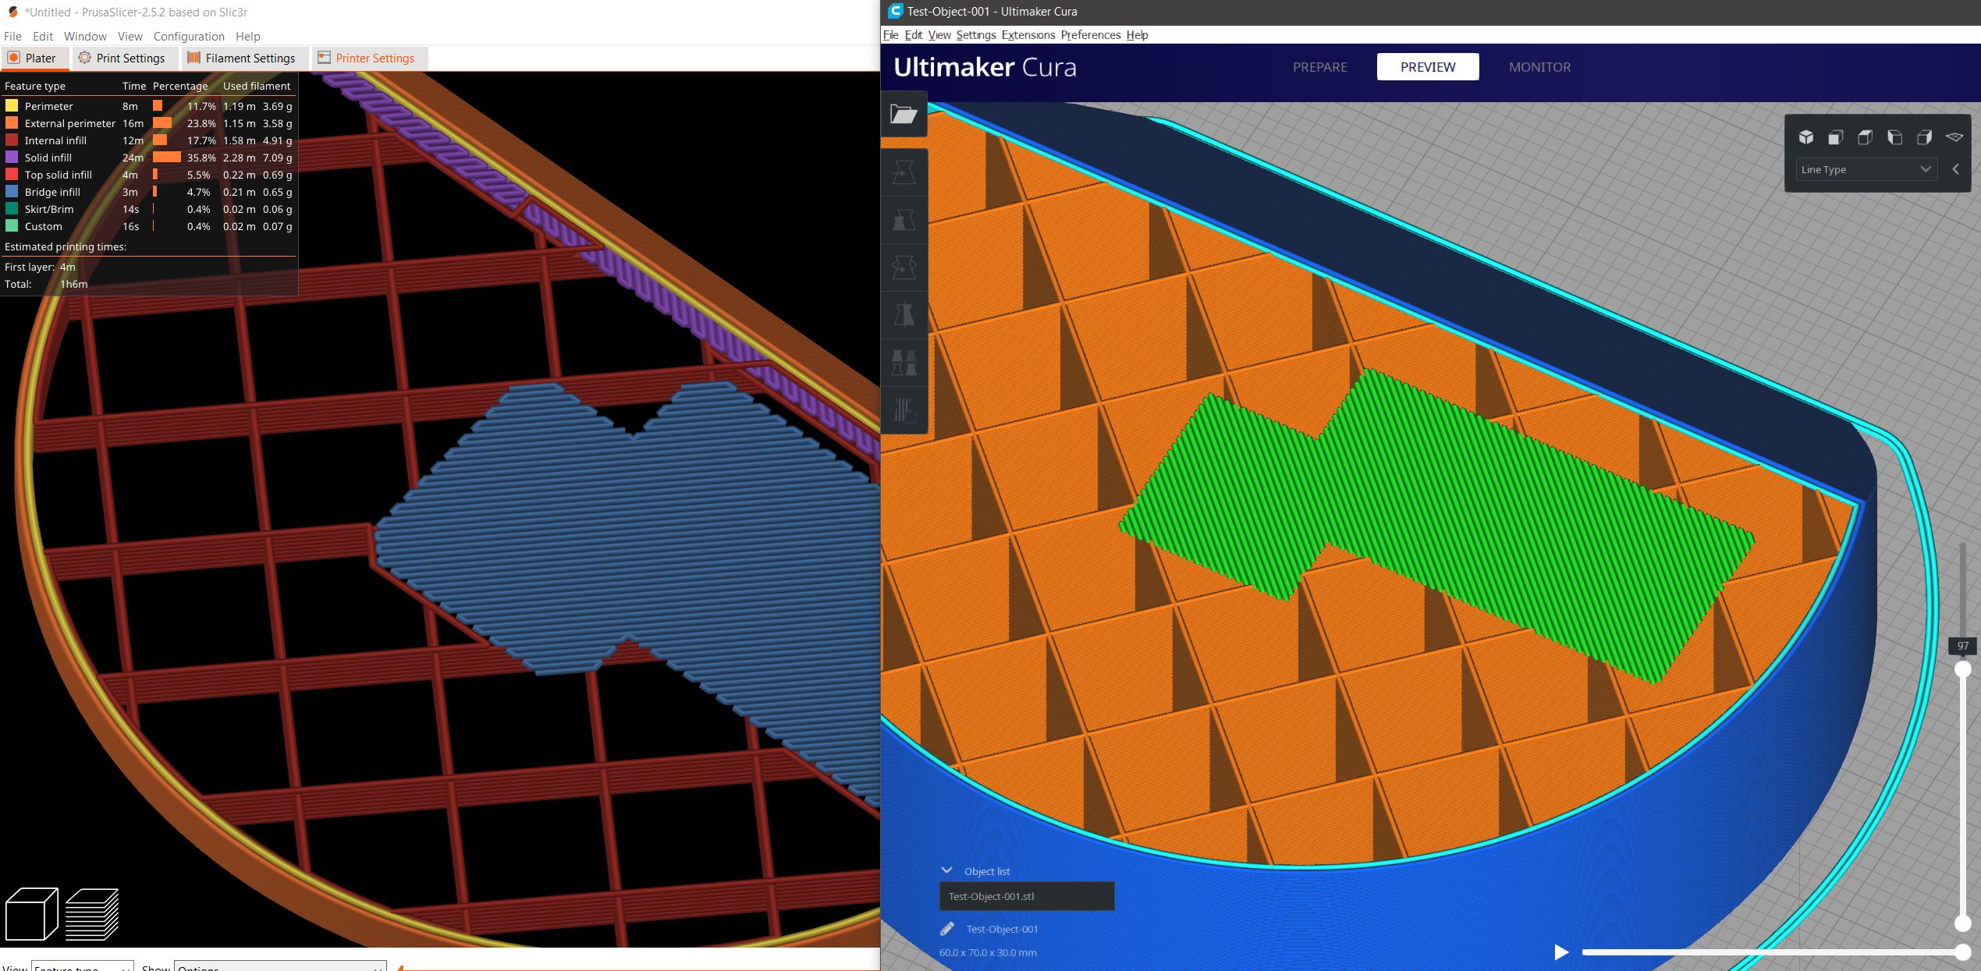Image resolution: width=1981 pixels, height=971 pixels.
Task: Click the Cura build-plate grid view icon
Action: point(1954,137)
